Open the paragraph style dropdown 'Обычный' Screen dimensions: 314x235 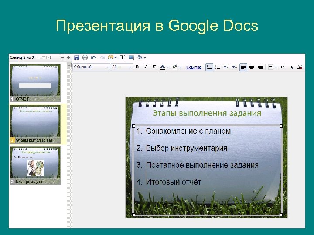(91, 67)
